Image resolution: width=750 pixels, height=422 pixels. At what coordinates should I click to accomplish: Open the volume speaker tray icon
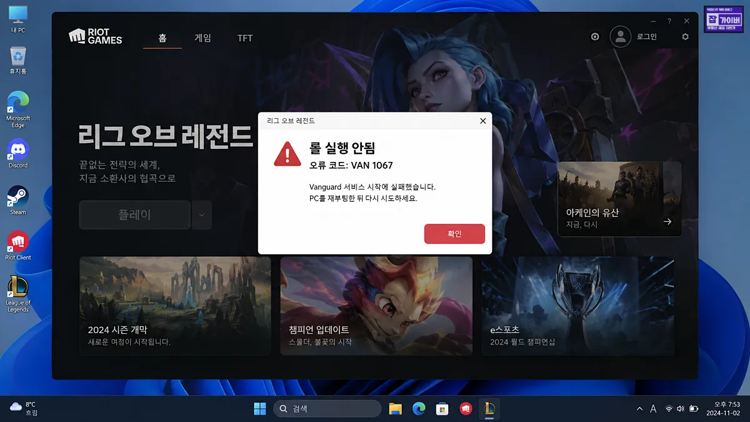(x=681, y=409)
